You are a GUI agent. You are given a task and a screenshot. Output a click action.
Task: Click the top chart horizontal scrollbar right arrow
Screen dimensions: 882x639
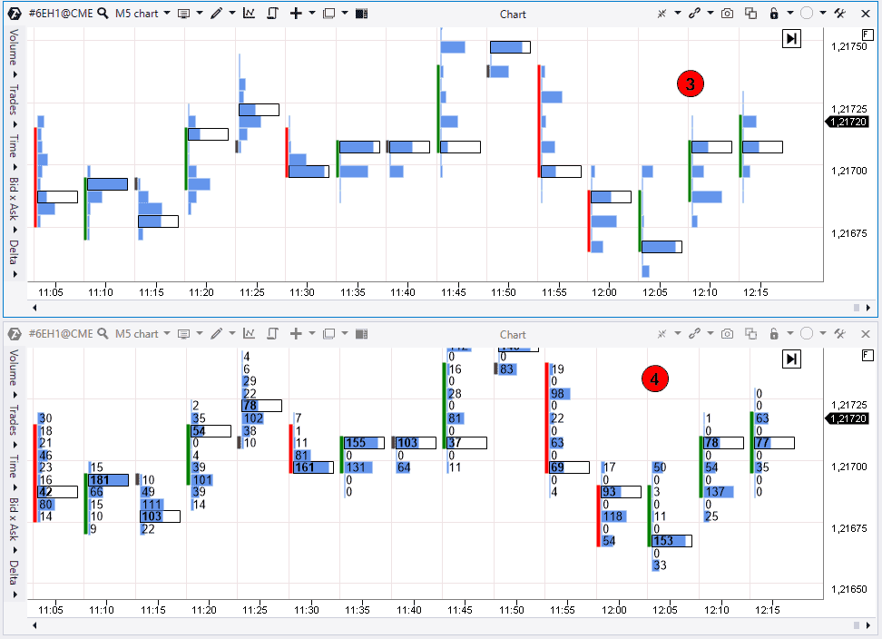[857, 307]
